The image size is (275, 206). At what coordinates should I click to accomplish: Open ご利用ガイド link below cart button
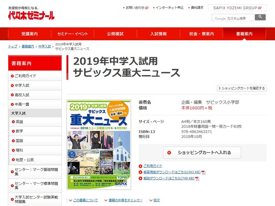pyautogui.click(x=153, y=166)
